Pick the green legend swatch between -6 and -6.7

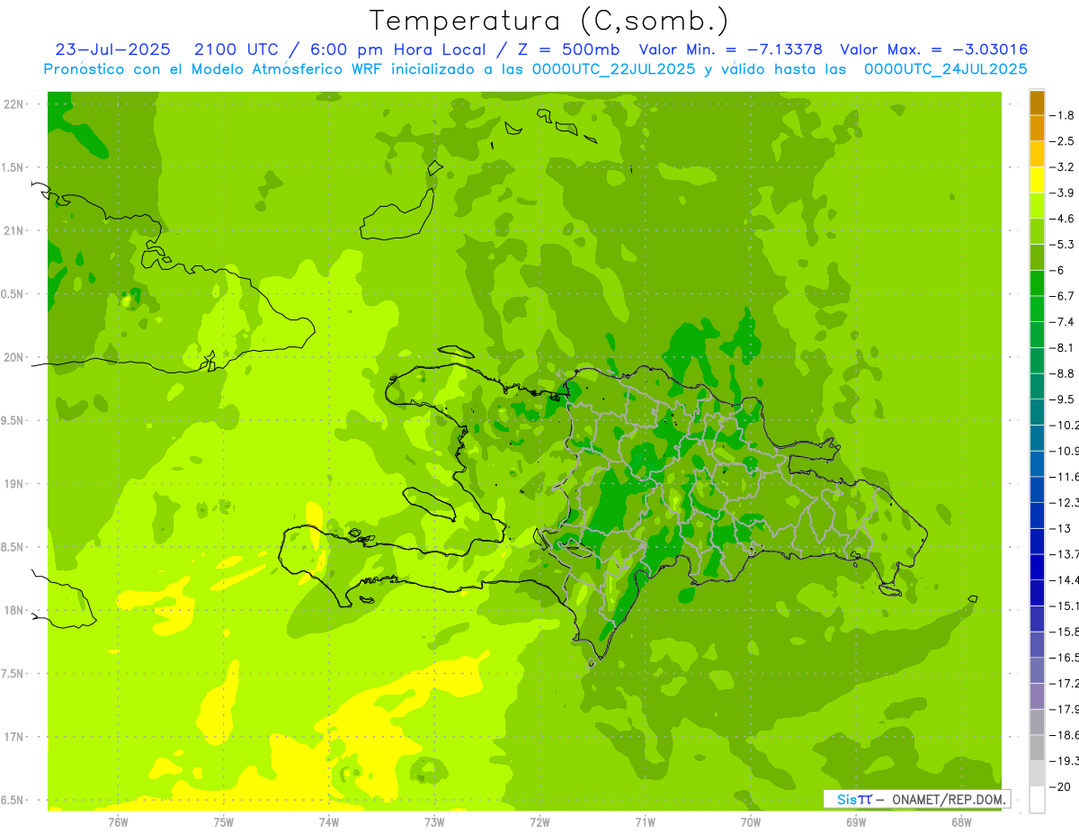[1037, 282]
